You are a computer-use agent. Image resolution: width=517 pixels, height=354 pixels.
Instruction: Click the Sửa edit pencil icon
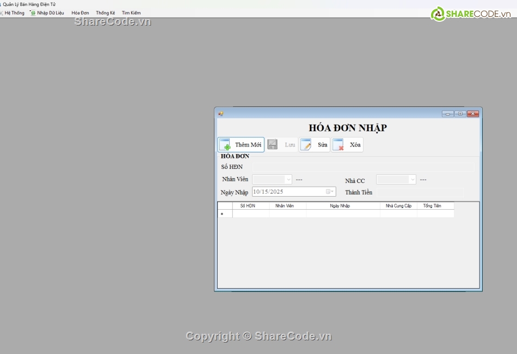coord(306,145)
